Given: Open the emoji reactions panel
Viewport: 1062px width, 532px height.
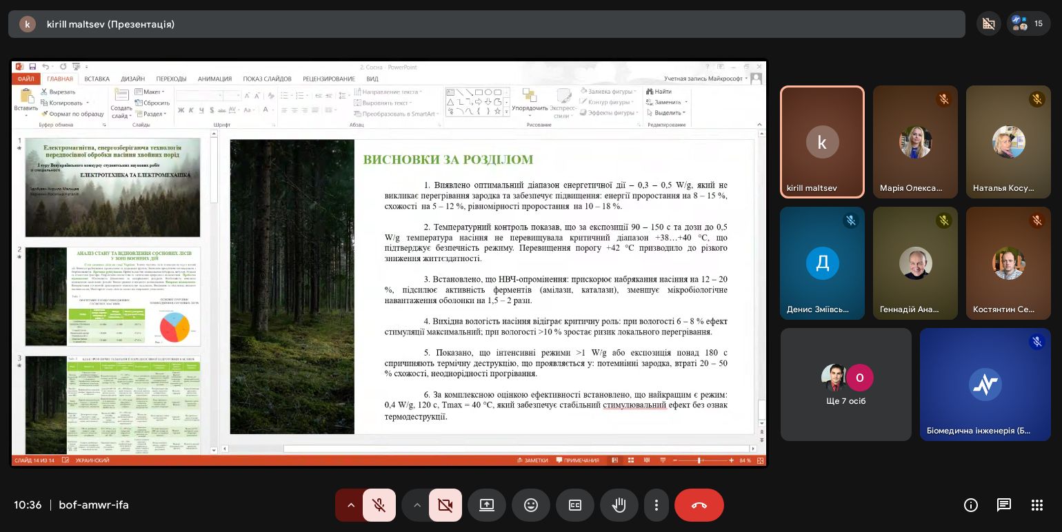Looking at the screenshot, I should 530,505.
